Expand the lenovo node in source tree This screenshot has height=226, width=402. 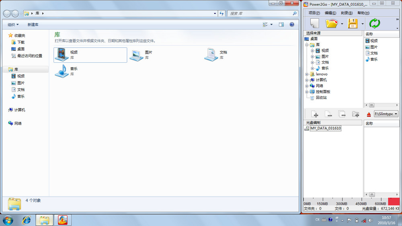tap(307, 74)
